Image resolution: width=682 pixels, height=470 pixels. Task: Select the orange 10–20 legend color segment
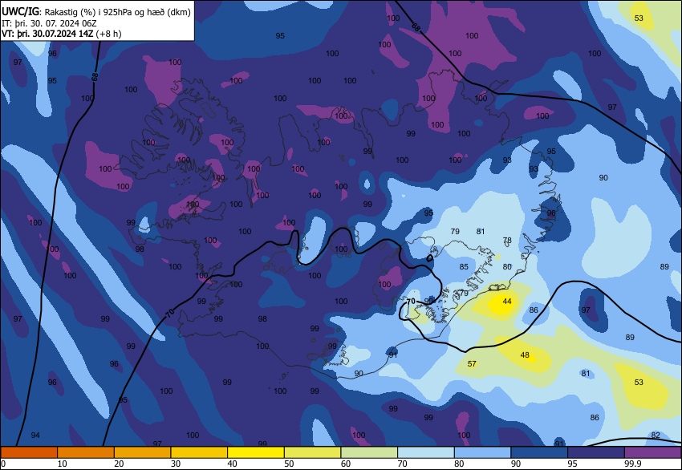coord(86,452)
